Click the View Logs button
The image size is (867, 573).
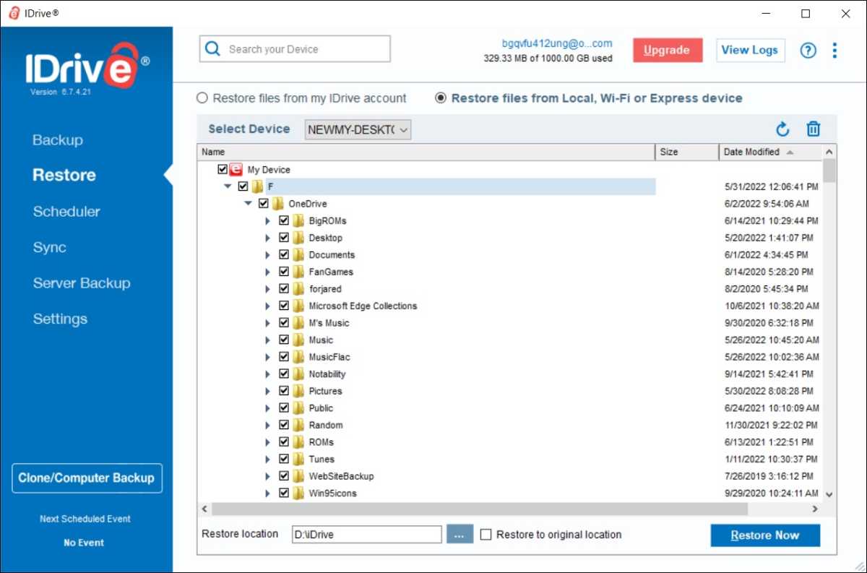point(750,50)
